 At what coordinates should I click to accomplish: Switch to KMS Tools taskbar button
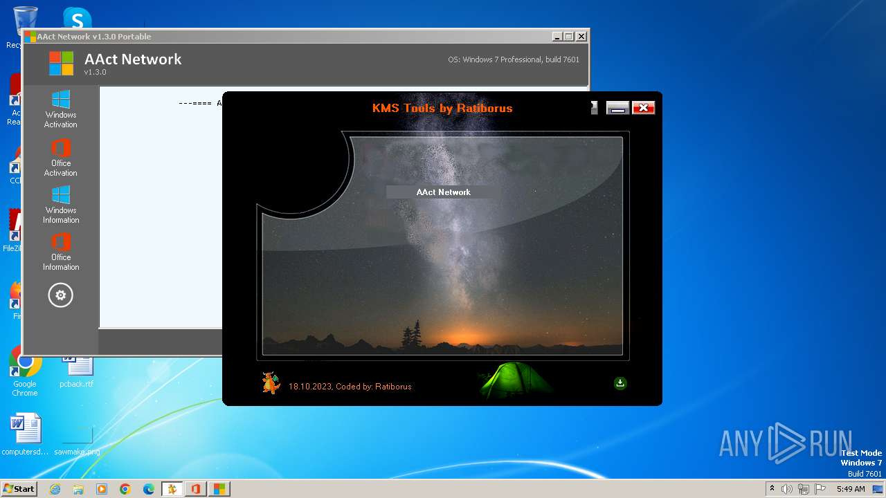(x=172, y=489)
